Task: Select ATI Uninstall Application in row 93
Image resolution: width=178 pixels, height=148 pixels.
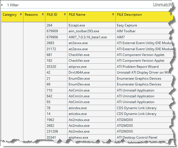Action: tap(136, 102)
